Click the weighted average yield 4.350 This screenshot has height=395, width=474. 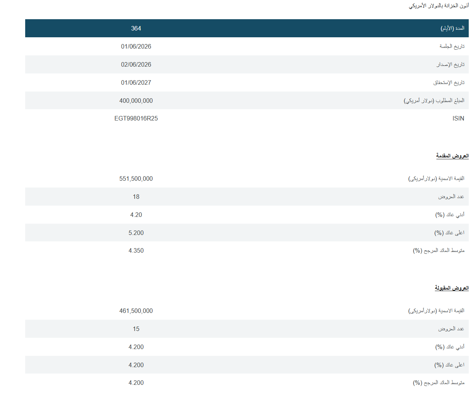[136, 250]
